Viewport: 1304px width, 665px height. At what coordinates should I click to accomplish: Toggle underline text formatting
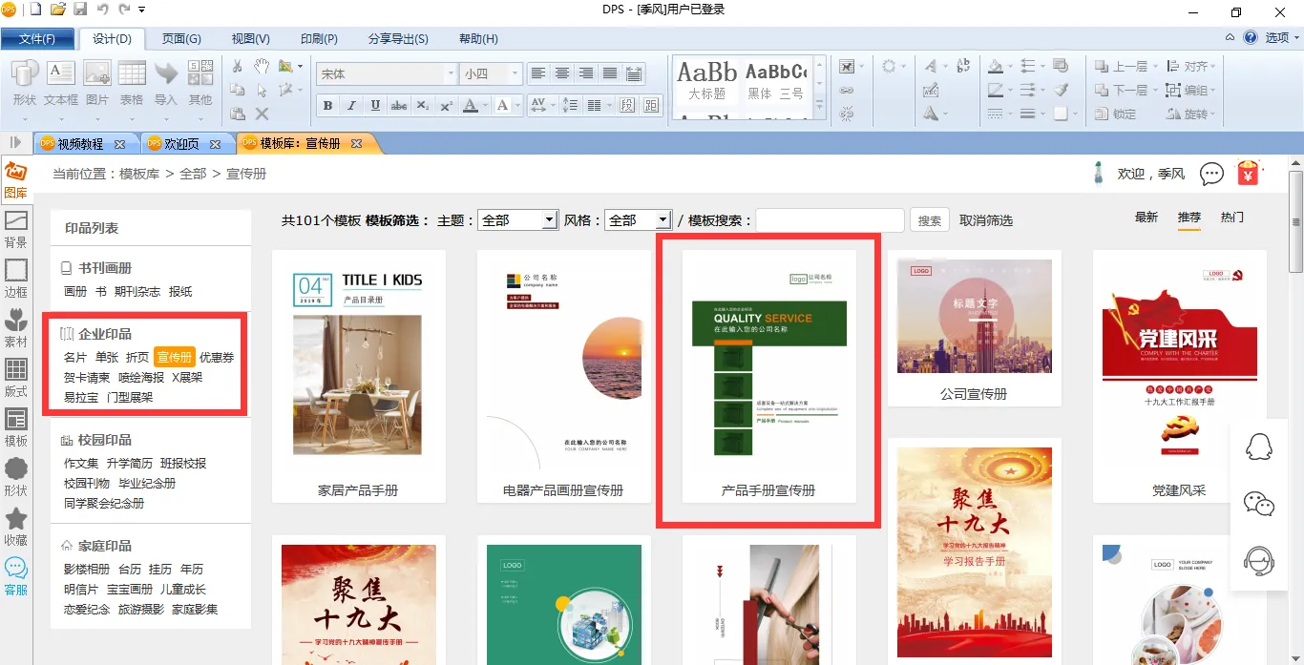coord(375,106)
